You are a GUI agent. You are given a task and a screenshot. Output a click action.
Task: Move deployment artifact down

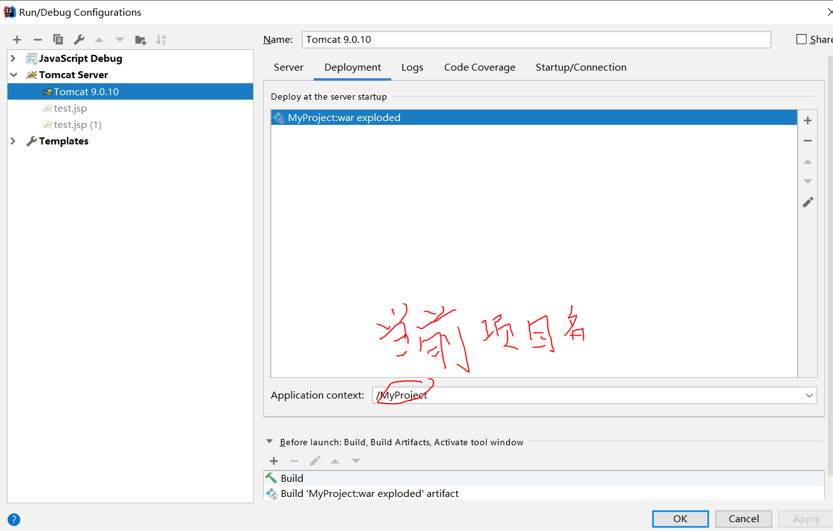click(x=808, y=182)
